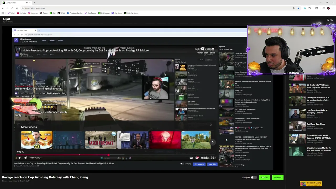Select queue clip Aaron Goodwin BREAKS DOWN
336x189 pixels.
(x=311, y=139)
